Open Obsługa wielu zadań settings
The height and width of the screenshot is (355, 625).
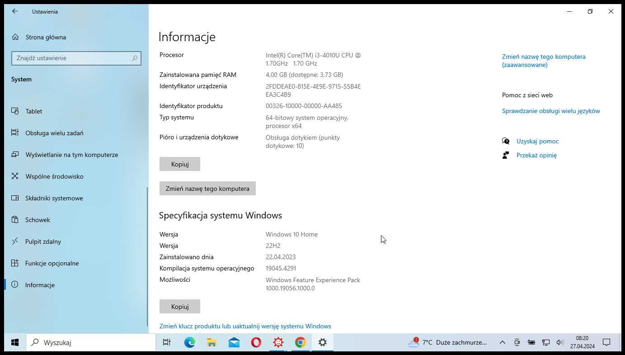(x=54, y=133)
